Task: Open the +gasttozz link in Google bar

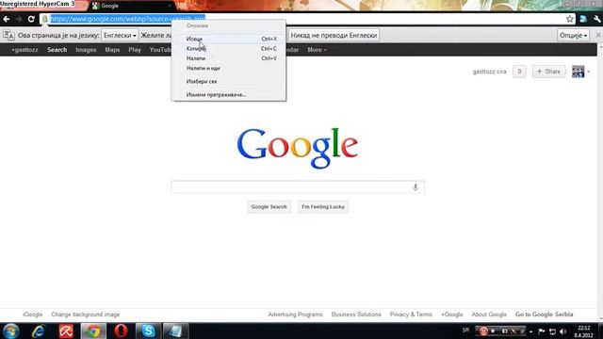Action: point(24,50)
